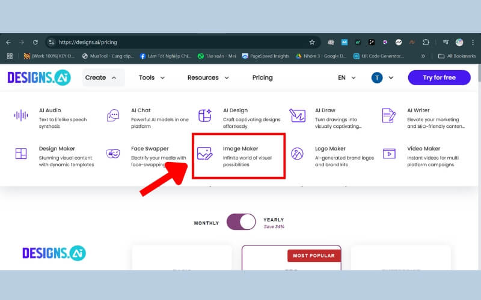This screenshot has width=481, height=300.
Task: Open the Face Swapper masks icon
Action: click(113, 154)
